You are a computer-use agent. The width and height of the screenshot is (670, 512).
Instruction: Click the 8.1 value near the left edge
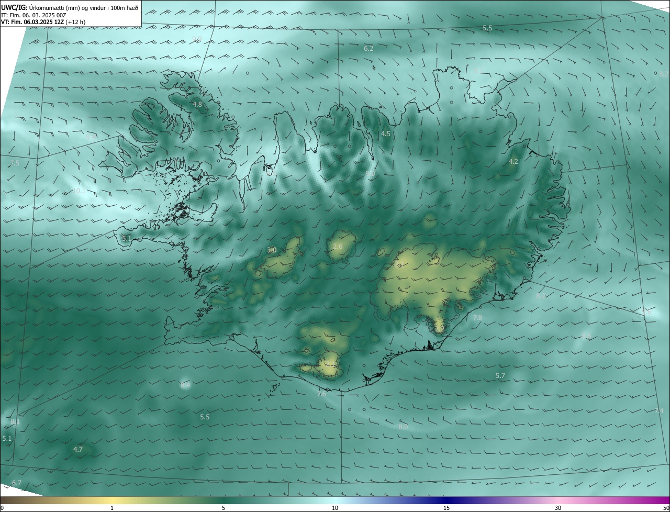[15, 422]
